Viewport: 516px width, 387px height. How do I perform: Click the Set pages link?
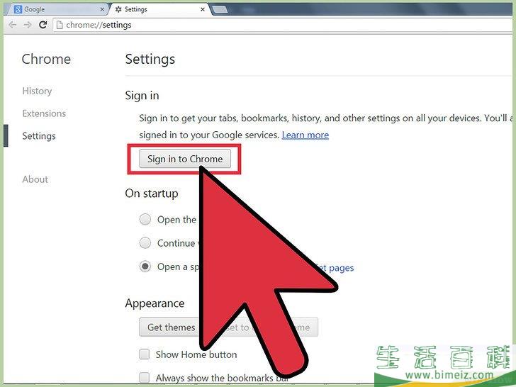(x=336, y=268)
